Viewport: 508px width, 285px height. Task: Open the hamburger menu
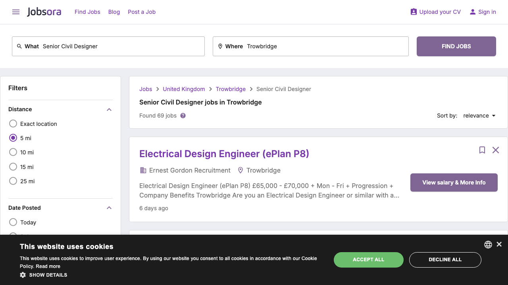15,12
